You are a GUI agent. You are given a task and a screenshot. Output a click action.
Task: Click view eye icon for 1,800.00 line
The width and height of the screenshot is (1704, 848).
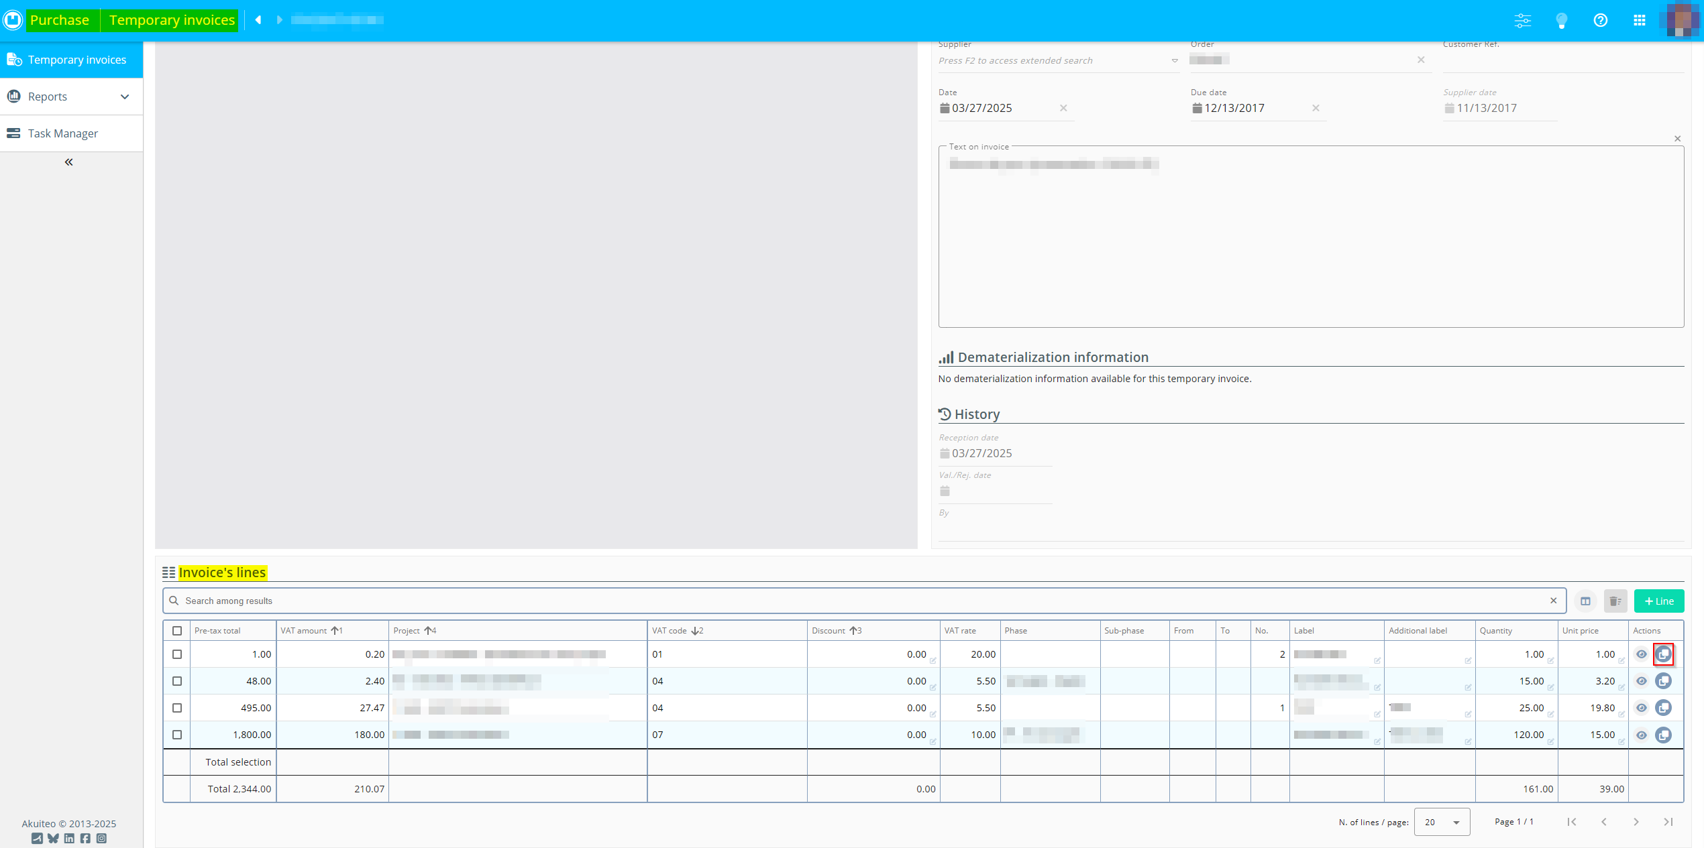1642,735
